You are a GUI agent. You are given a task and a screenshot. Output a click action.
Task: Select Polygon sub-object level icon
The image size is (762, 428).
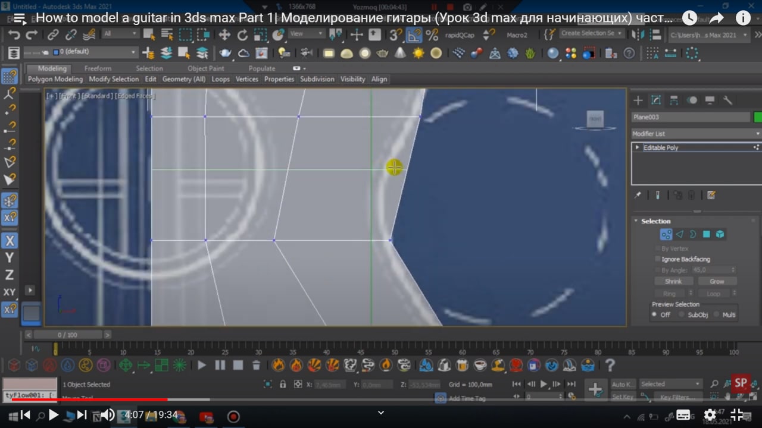pyautogui.click(x=707, y=234)
